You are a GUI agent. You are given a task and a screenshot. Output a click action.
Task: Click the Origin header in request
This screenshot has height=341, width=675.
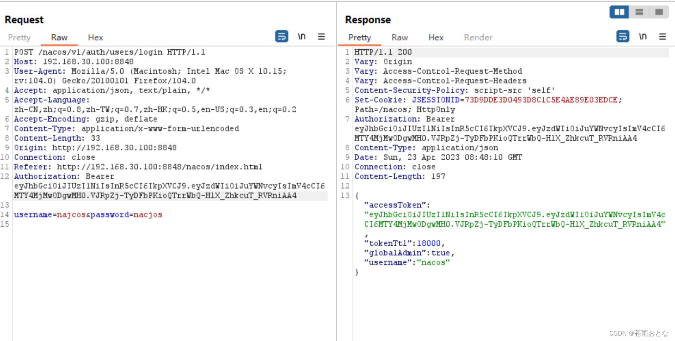tap(95, 148)
